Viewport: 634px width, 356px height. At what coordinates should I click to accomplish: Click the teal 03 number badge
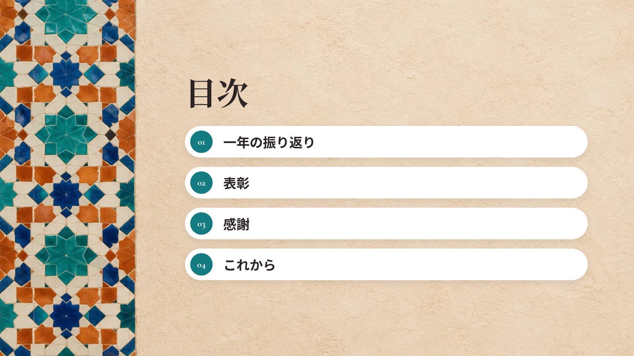201,223
